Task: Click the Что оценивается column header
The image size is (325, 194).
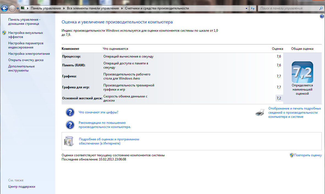Action: [x=115, y=49]
